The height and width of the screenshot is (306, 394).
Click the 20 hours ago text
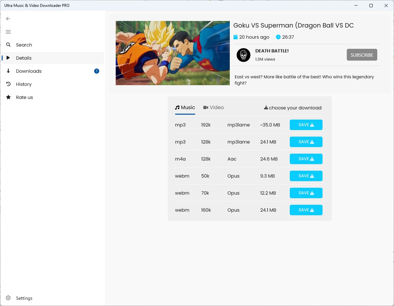click(x=254, y=37)
